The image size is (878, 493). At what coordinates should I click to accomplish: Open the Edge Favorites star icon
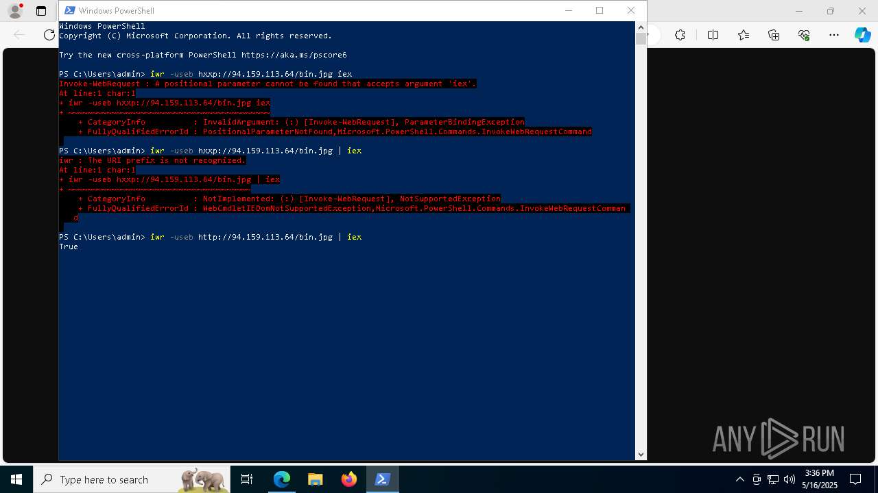point(744,35)
